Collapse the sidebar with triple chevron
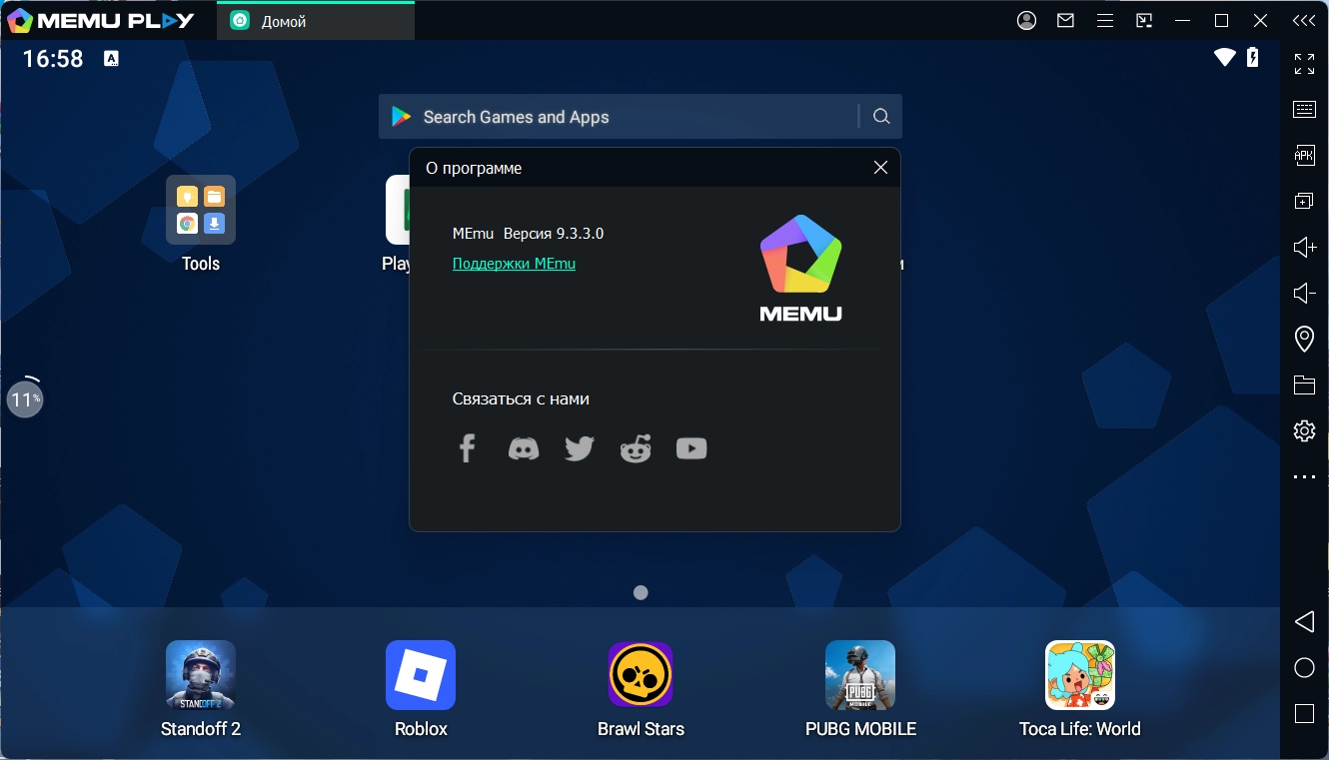 [1304, 20]
